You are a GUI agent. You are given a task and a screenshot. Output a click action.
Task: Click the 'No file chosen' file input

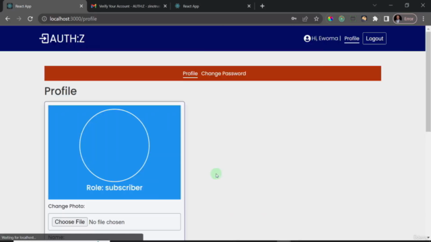pos(114,222)
